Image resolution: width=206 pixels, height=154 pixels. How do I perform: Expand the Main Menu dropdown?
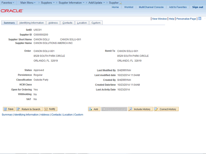[28, 3]
